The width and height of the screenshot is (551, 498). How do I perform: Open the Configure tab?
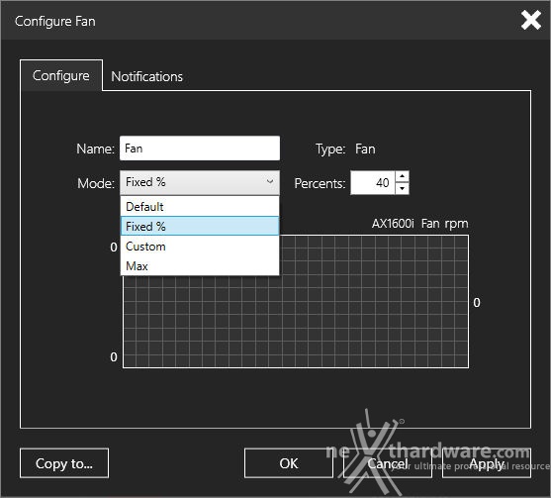click(61, 75)
